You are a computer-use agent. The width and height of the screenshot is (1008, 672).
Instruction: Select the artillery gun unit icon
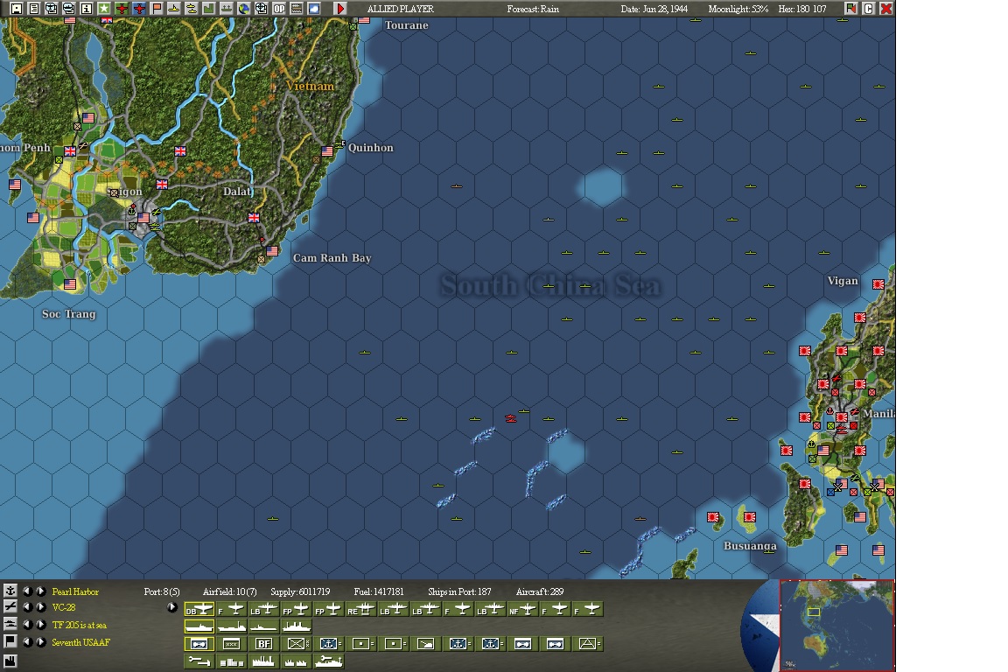pyautogui.click(x=425, y=644)
